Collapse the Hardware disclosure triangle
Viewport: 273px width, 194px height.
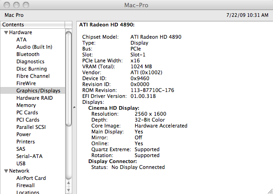tap(6, 33)
